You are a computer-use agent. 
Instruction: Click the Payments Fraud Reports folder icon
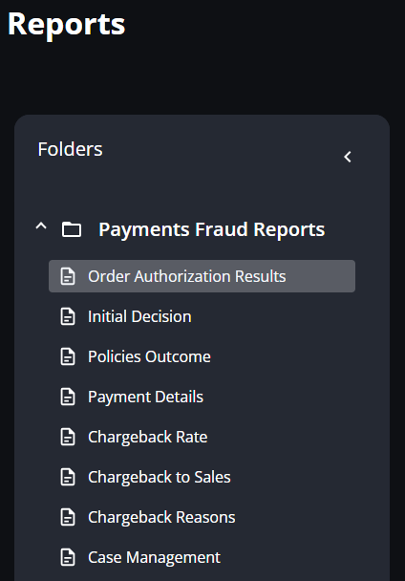tap(72, 229)
